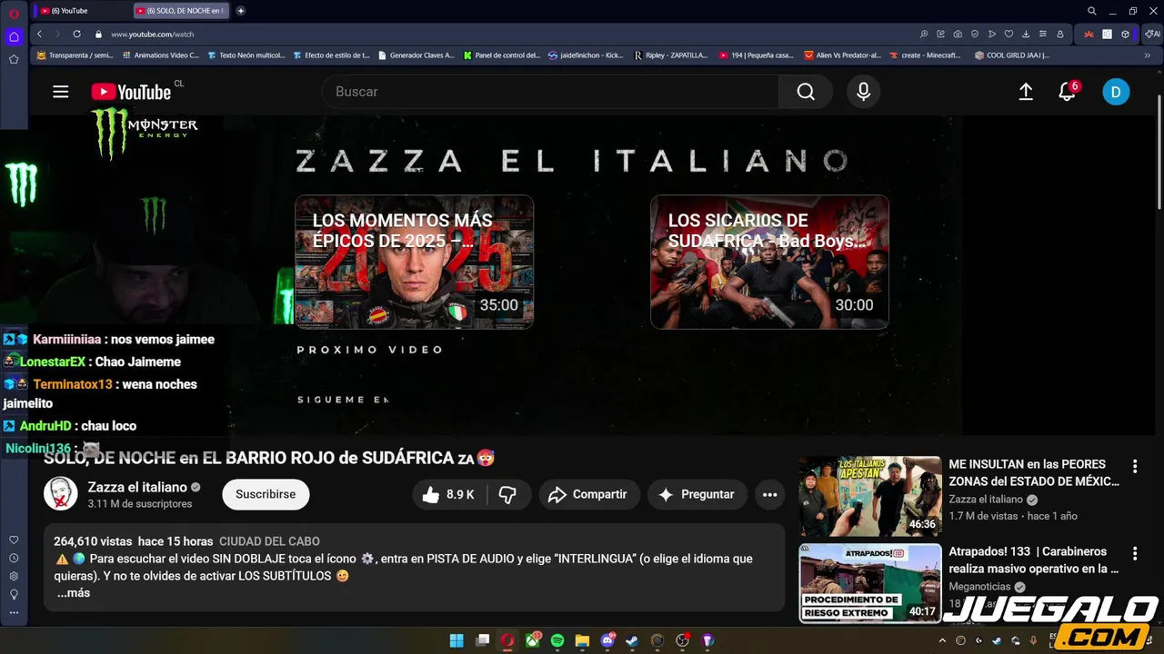1164x654 pixels.
Task: Open Opera downloads icon in address bar
Action: tap(1026, 34)
